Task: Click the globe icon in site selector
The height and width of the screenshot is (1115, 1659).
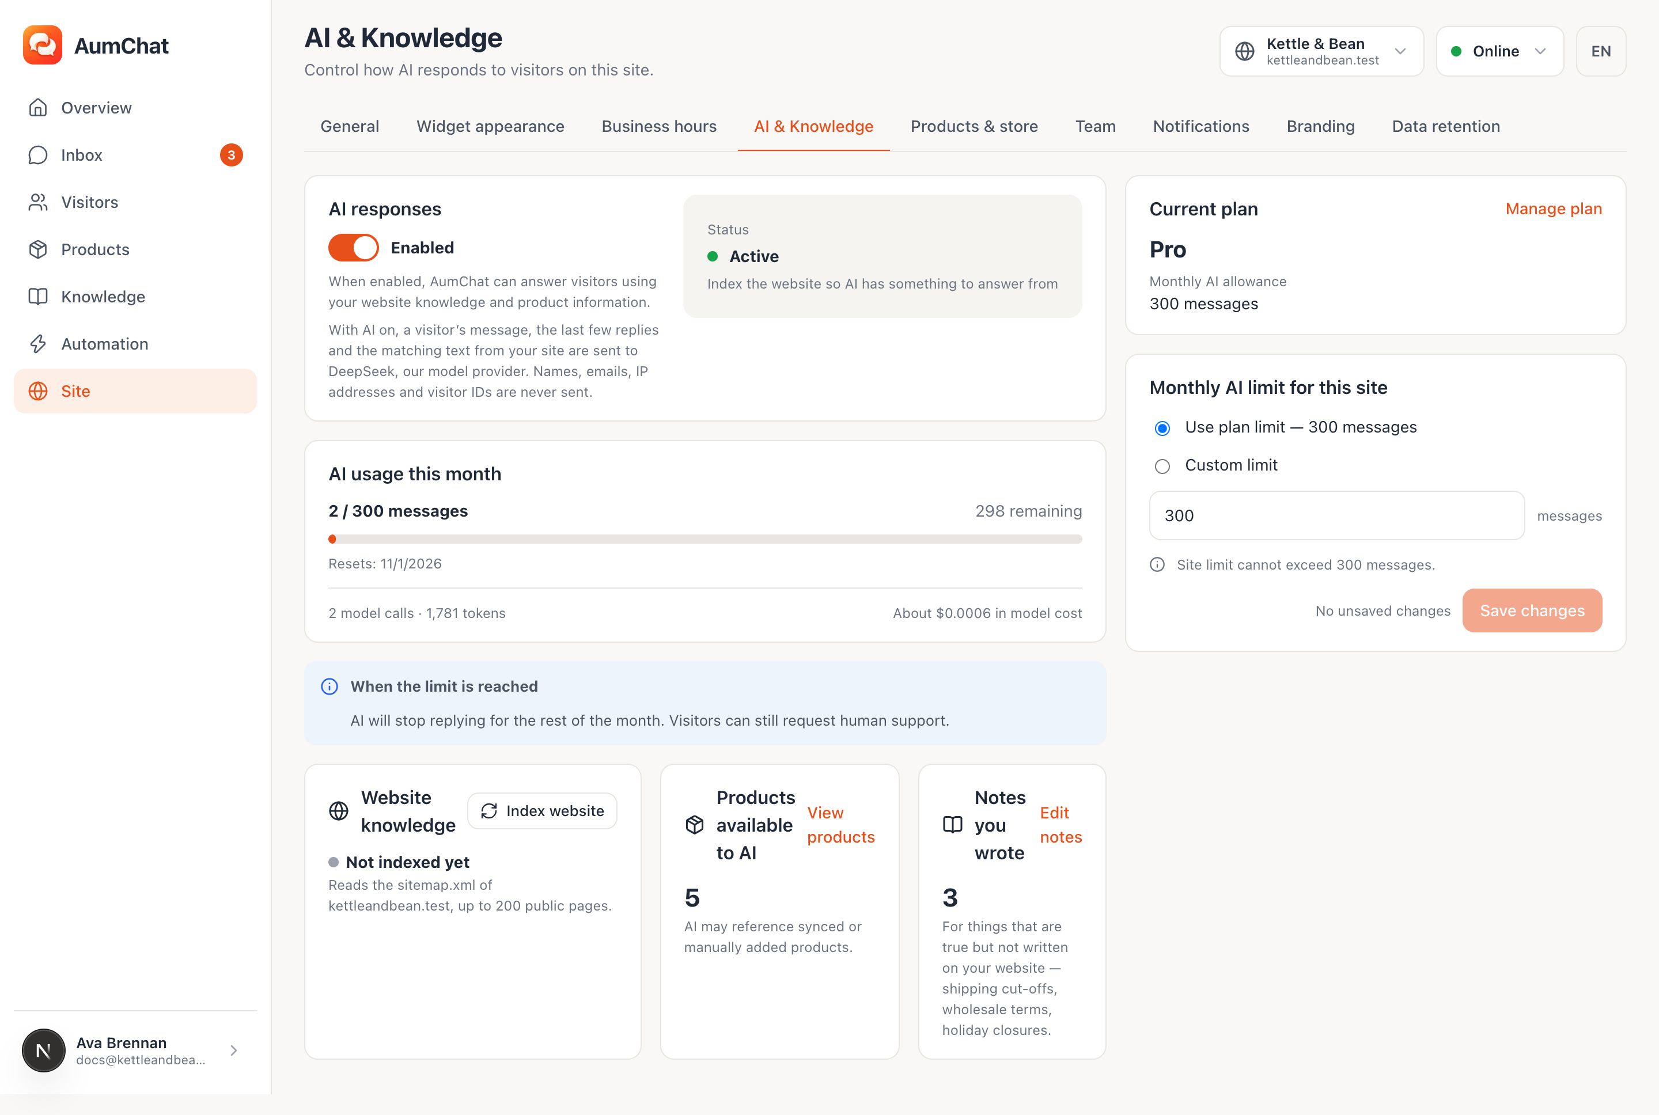Action: coord(1244,51)
